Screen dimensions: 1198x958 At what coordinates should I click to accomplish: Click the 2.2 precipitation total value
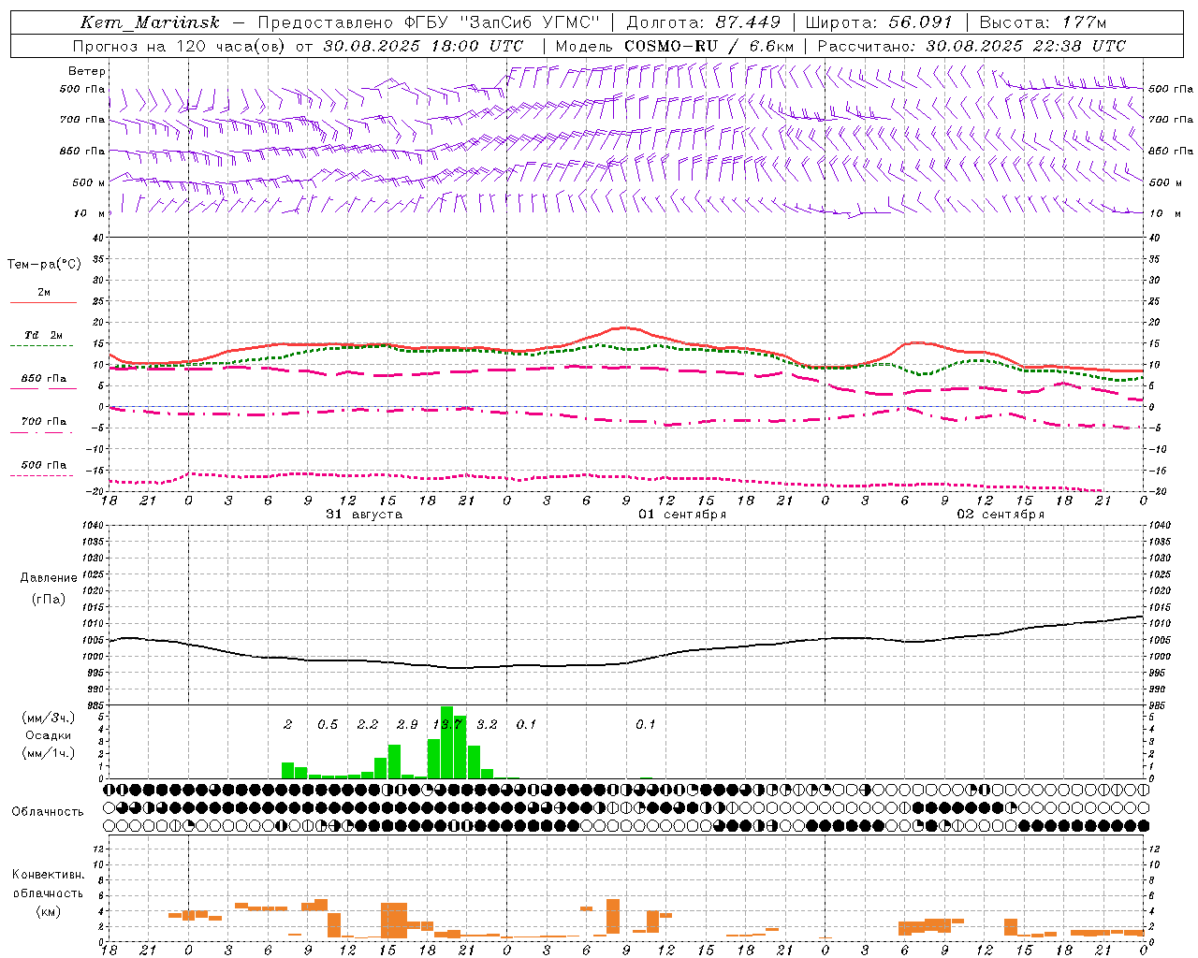pos(368,725)
